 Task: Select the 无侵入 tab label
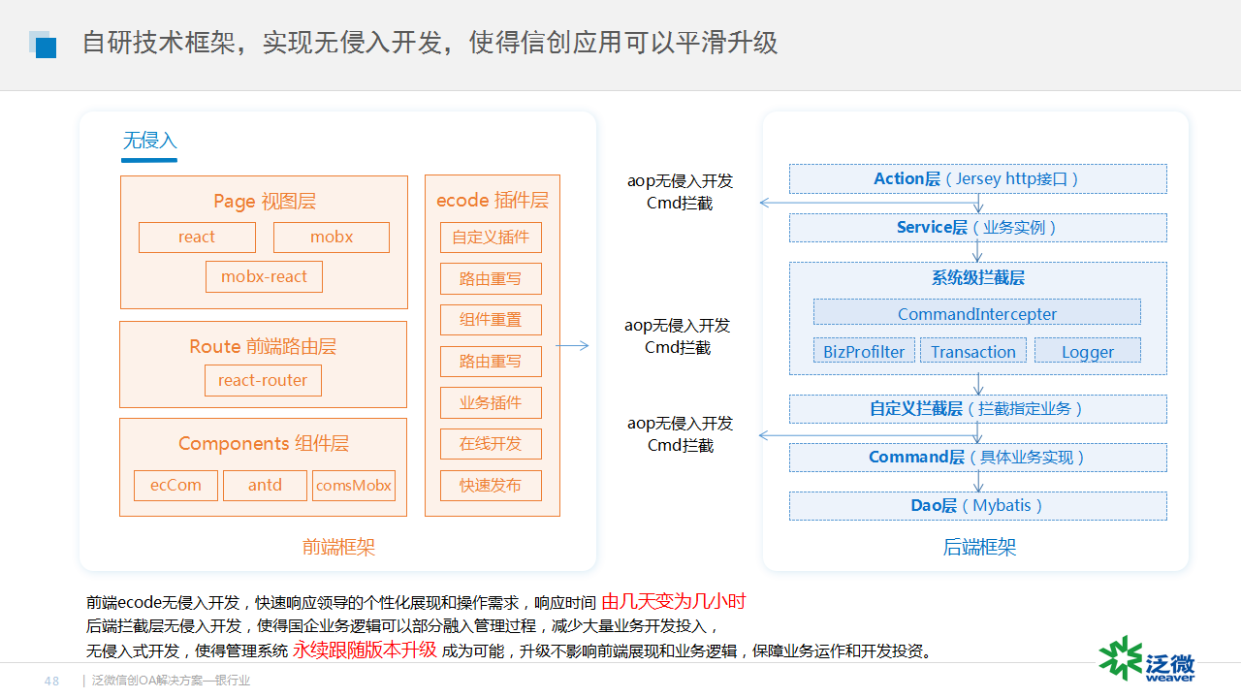click(x=149, y=141)
